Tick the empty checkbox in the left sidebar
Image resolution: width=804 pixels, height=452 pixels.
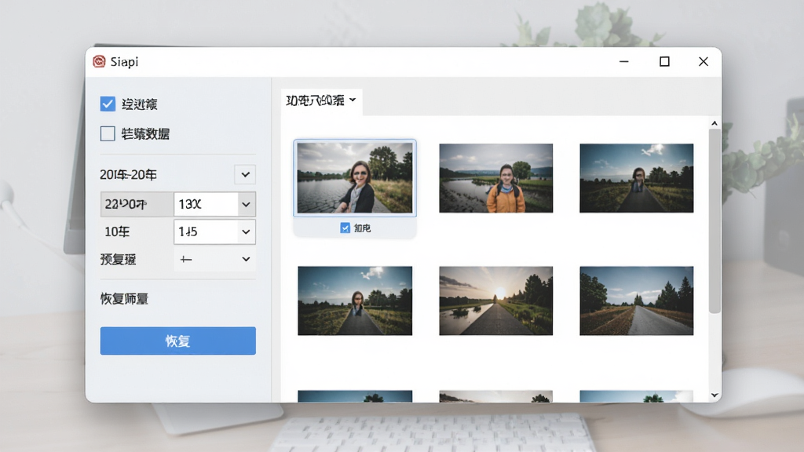[108, 133]
